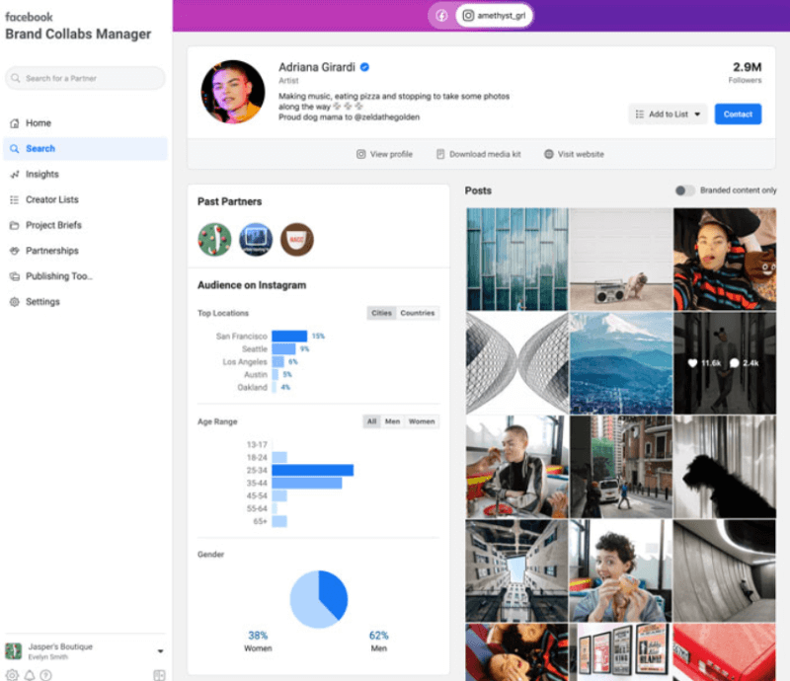This screenshot has height=681, width=790.
Task: Click the blue Contact button
Action: click(738, 114)
